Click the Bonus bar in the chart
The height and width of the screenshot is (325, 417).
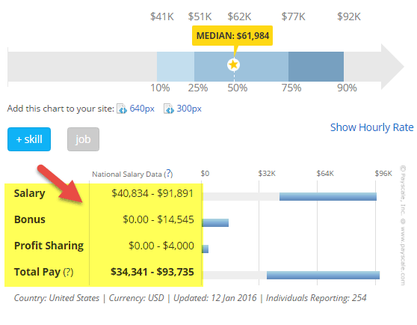click(215, 222)
